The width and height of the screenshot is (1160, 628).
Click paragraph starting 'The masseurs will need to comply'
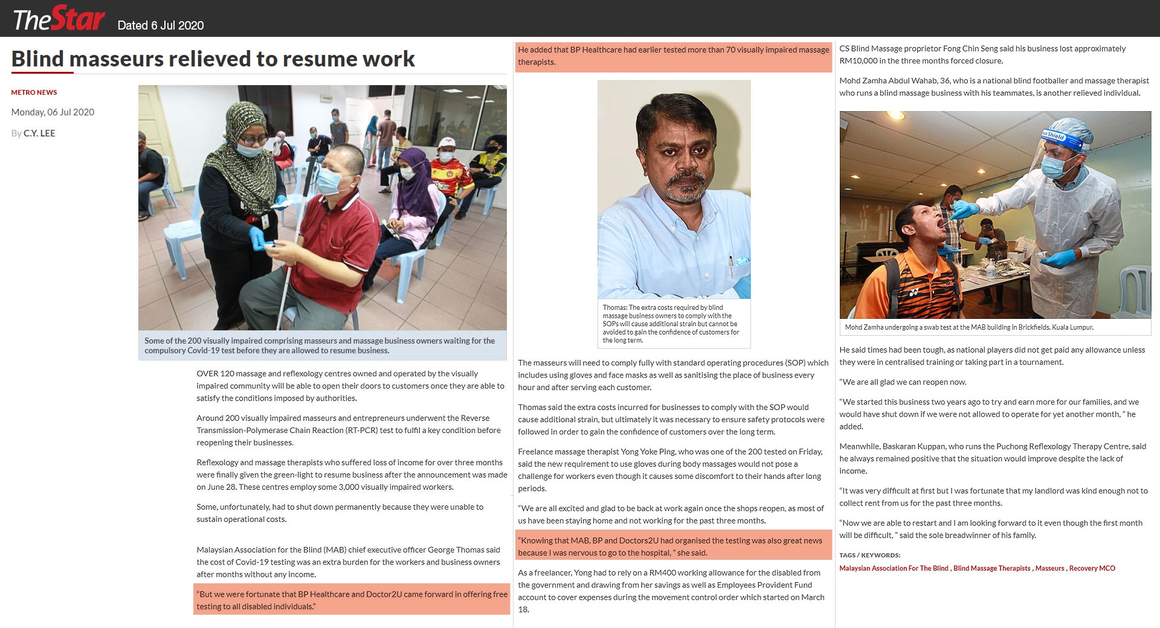673,375
